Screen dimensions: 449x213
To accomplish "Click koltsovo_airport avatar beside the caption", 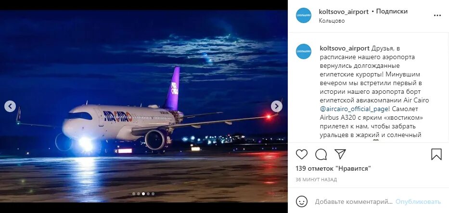I will (304, 51).
